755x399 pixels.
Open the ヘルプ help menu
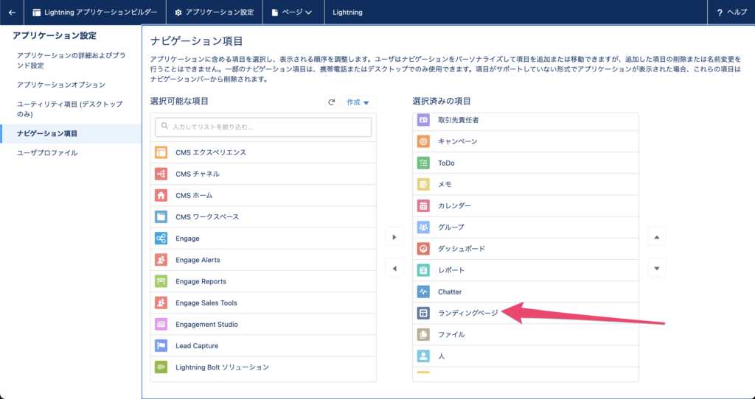[x=732, y=13]
